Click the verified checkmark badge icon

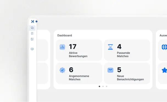click(x=62, y=70)
